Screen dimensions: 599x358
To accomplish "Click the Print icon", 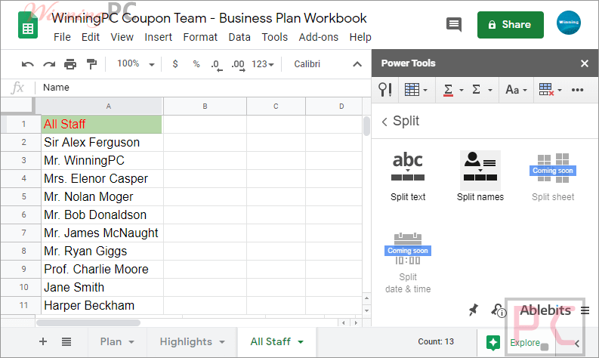I will (x=70, y=64).
